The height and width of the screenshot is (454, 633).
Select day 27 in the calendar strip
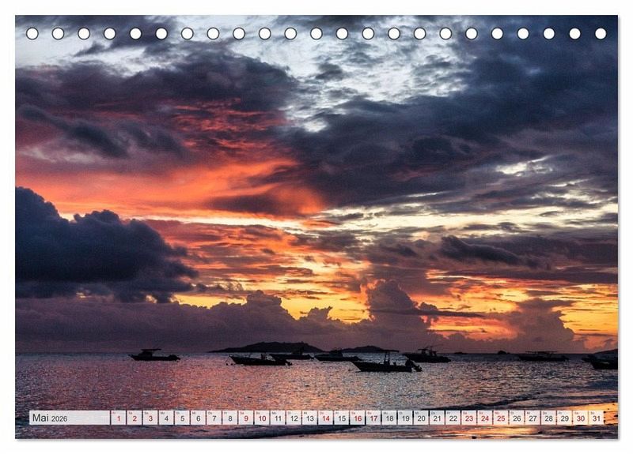point(533,418)
